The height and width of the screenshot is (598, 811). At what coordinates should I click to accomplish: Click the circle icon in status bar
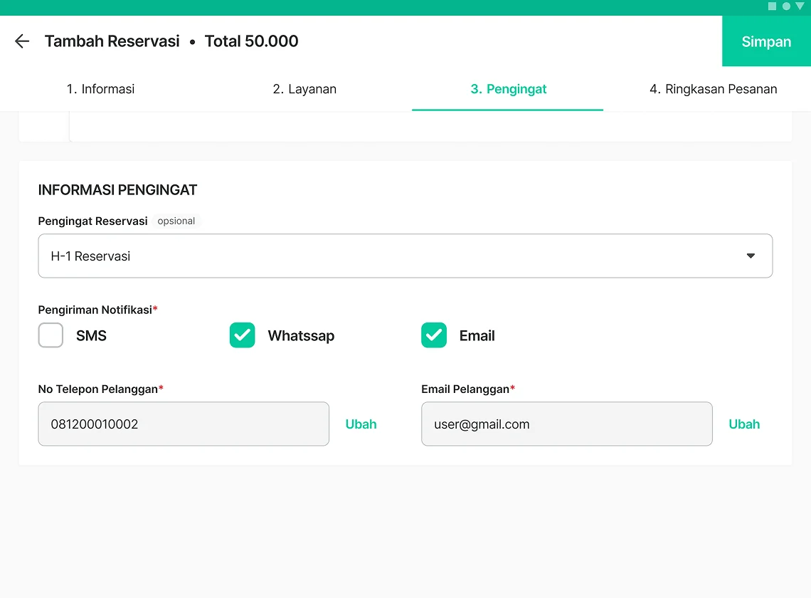786,6
